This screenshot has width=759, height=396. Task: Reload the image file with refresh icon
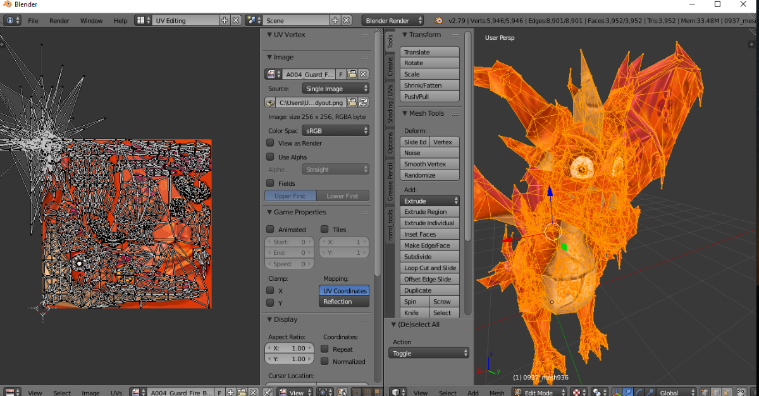[364, 102]
